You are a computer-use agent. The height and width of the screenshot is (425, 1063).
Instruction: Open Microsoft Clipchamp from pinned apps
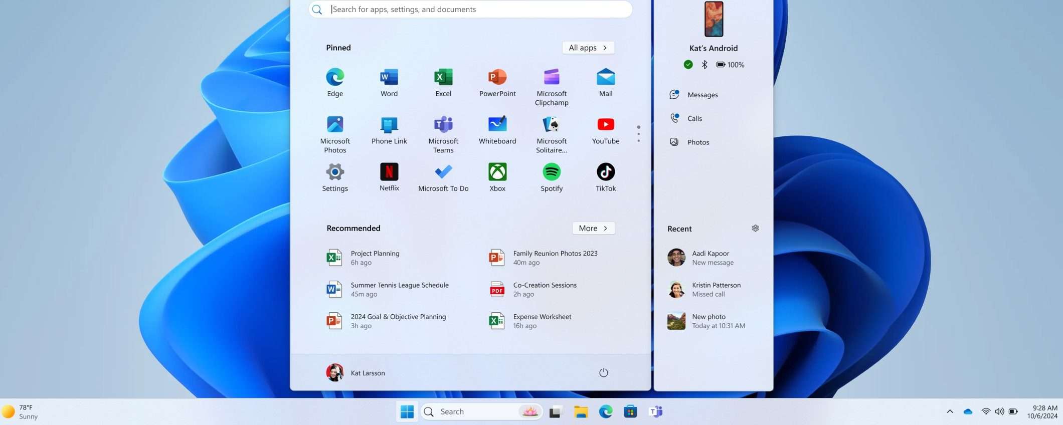click(x=551, y=86)
